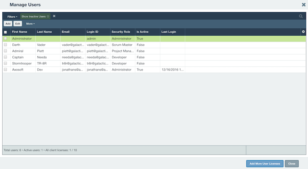Select the 'Piett' last name cell
The image size is (308, 169).
[x=48, y=51]
